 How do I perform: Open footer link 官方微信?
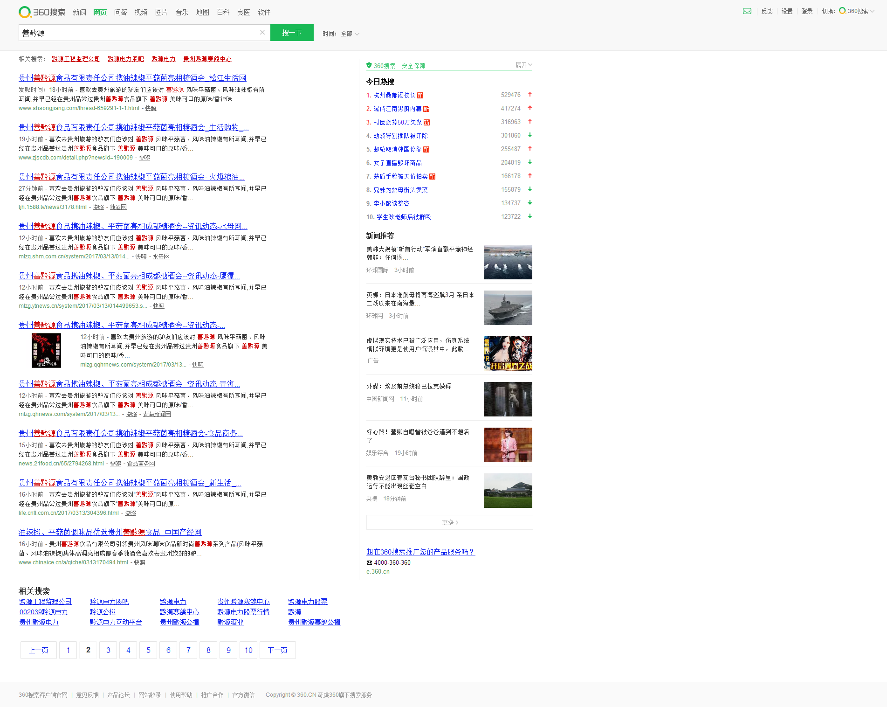click(243, 695)
